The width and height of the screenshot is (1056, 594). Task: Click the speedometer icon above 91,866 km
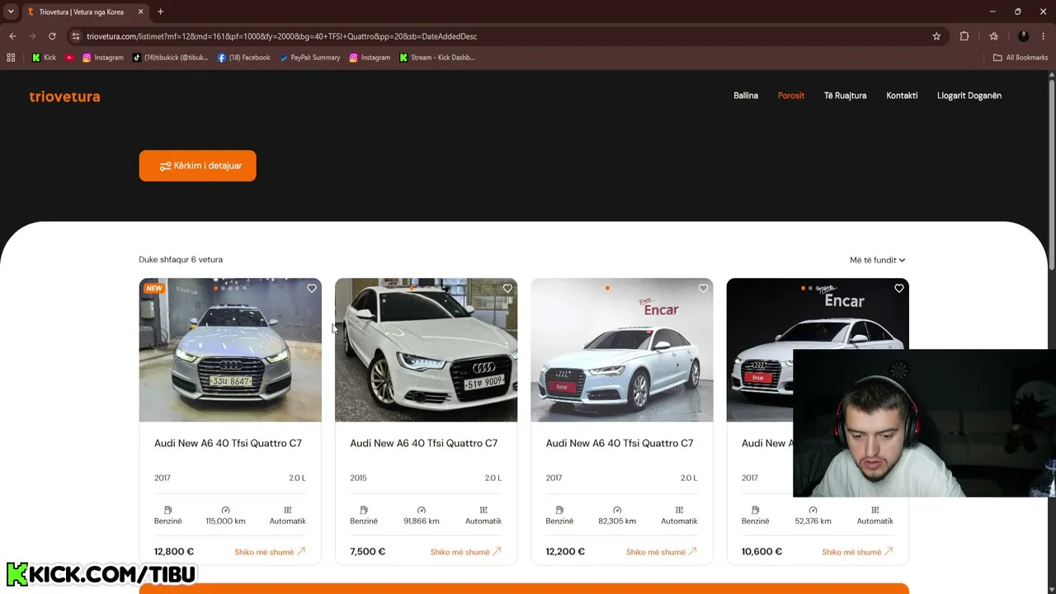click(422, 510)
